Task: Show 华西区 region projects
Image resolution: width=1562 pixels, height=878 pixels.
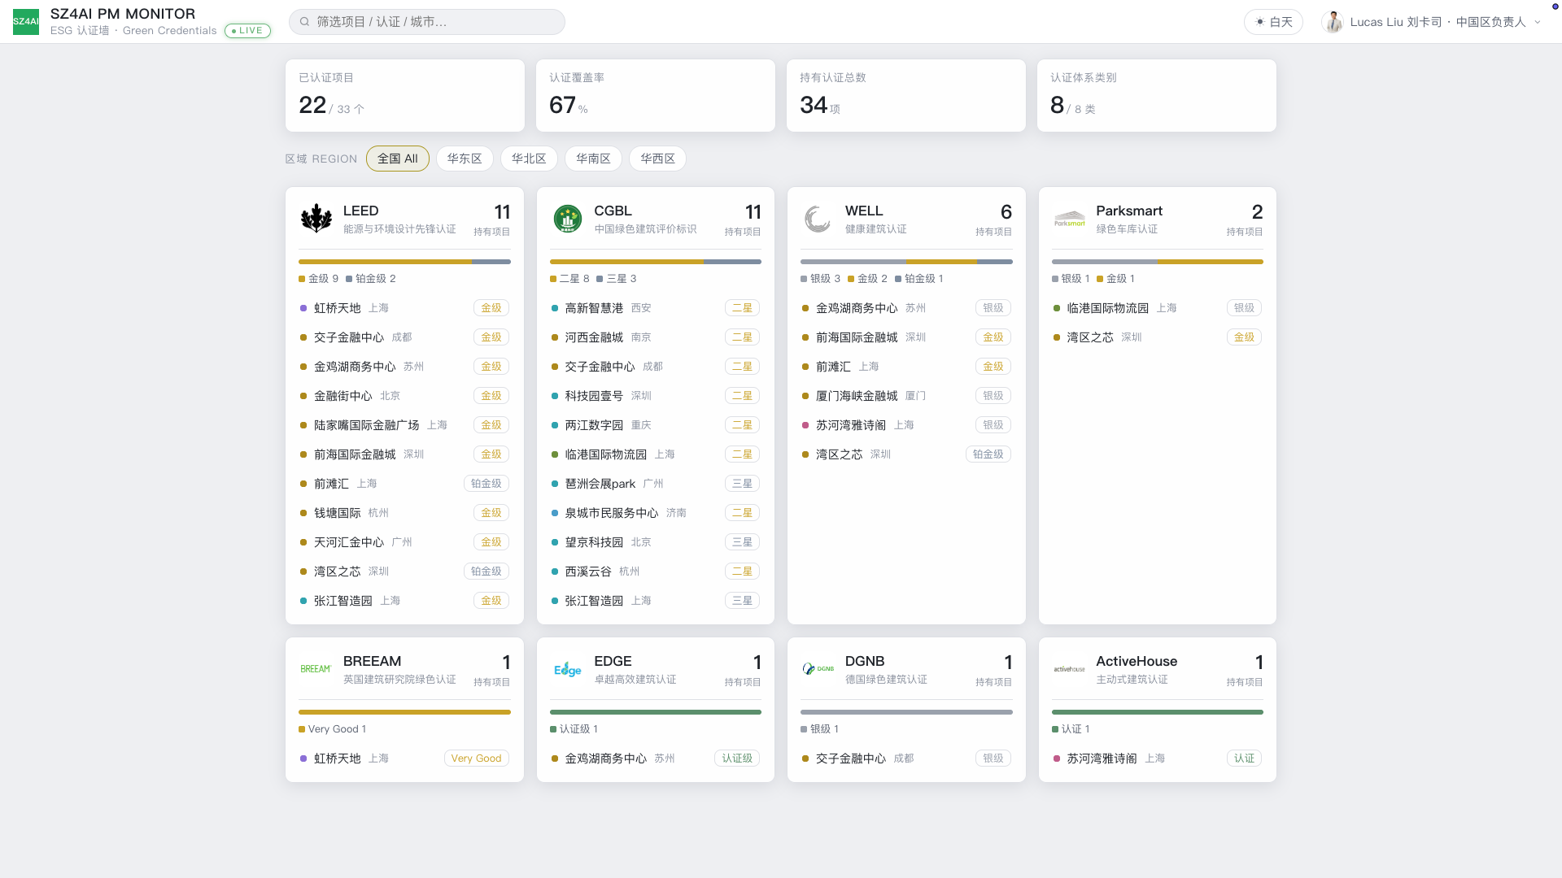Action: pyautogui.click(x=657, y=159)
